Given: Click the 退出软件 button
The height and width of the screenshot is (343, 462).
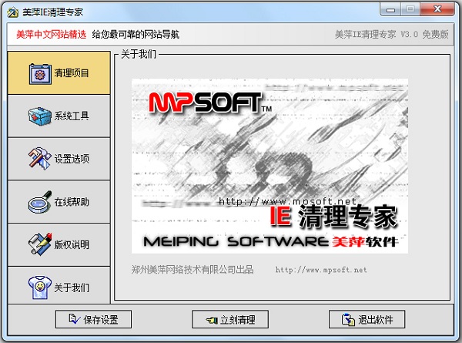Looking at the screenshot, I should tap(367, 319).
